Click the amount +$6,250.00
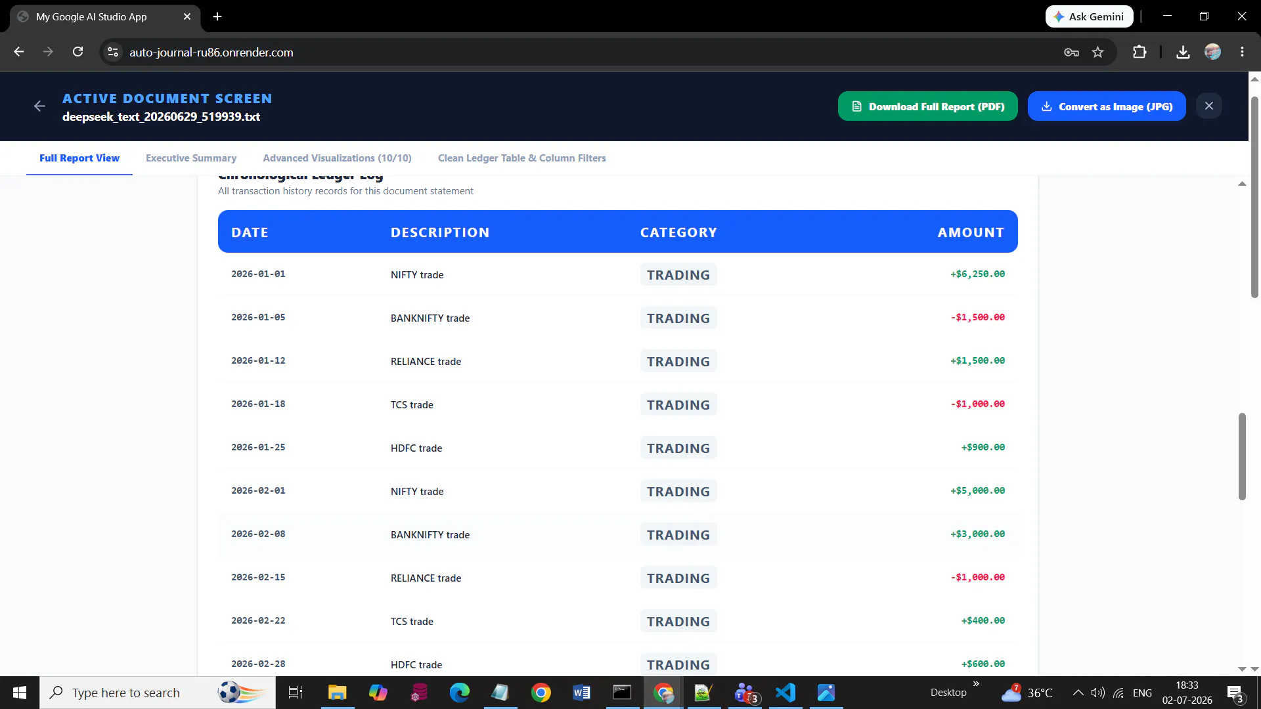The image size is (1261, 709). (977, 274)
